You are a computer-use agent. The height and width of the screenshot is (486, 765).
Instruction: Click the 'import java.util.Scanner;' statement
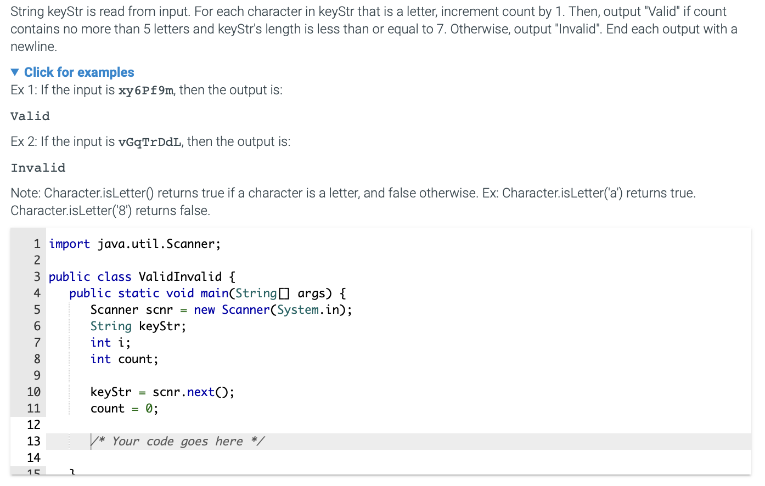(134, 244)
